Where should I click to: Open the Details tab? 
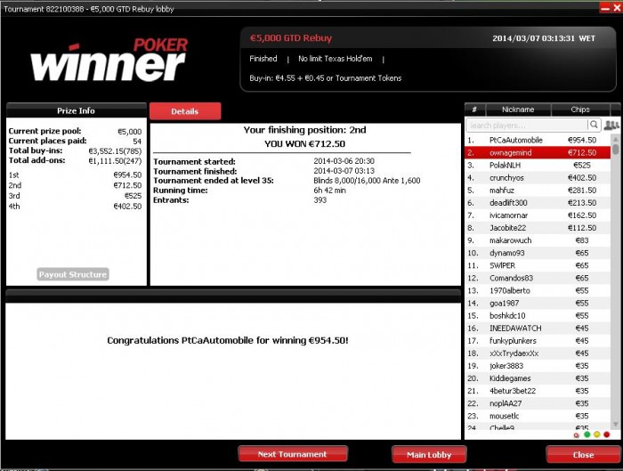tap(185, 111)
